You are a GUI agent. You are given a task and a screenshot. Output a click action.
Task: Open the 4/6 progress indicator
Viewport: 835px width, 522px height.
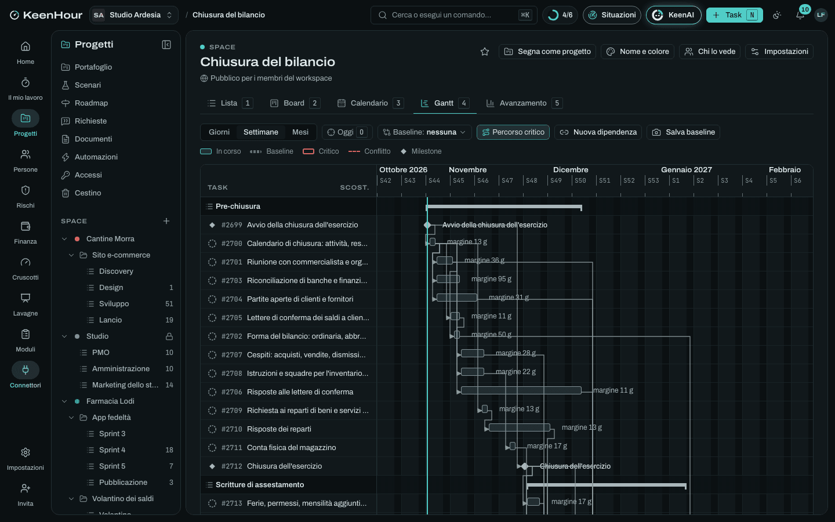point(560,15)
